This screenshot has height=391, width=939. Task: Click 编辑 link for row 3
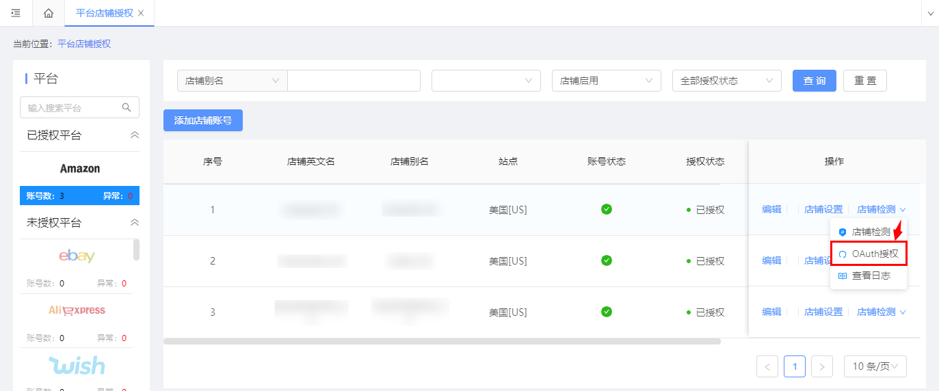(771, 312)
